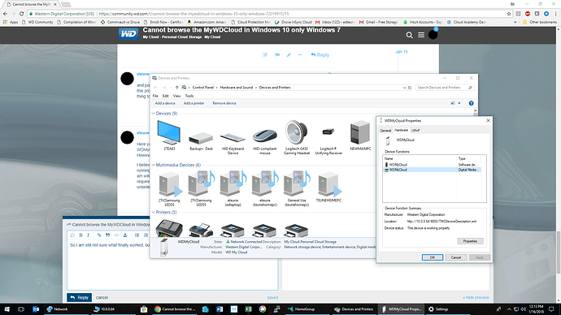Image resolution: width=561 pixels, height=315 pixels.
Task: Click the Devices and Printers help icon
Action: point(472,103)
